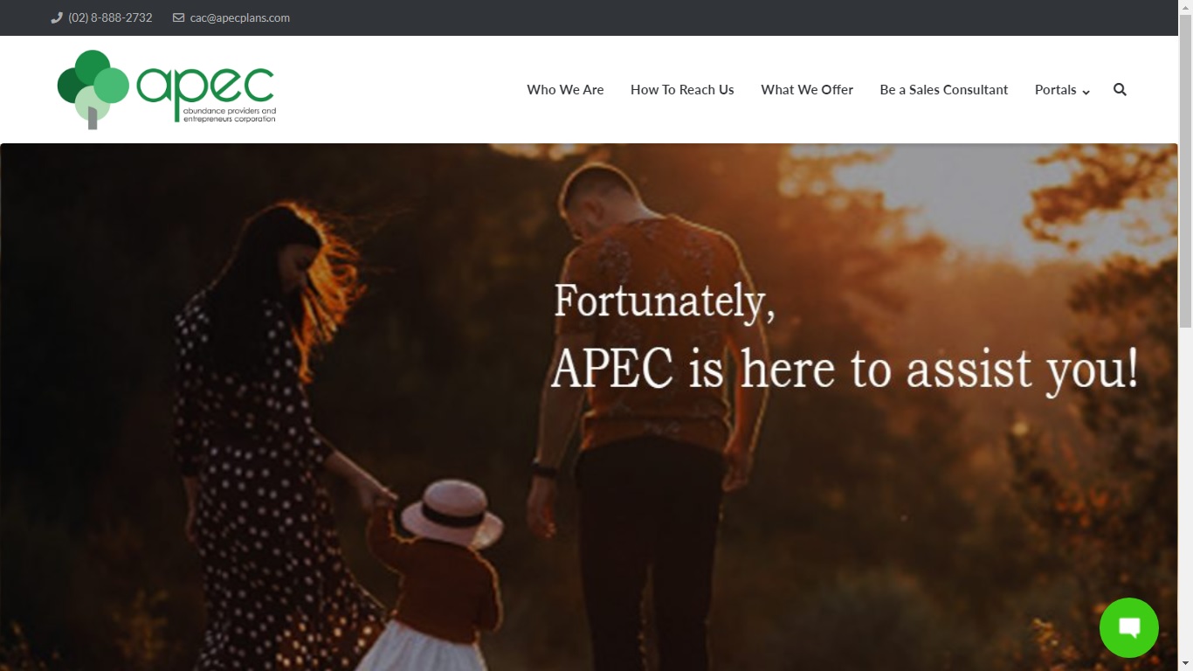Click the scrollbar down arrow

click(x=1185, y=664)
